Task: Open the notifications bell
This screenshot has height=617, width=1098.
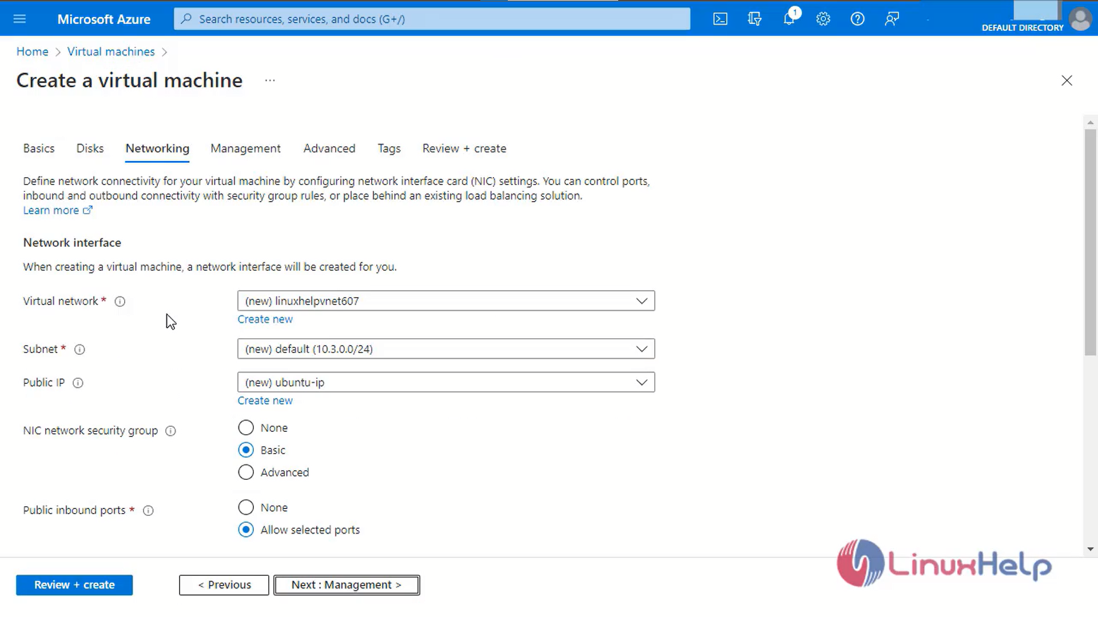Action: tap(789, 19)
